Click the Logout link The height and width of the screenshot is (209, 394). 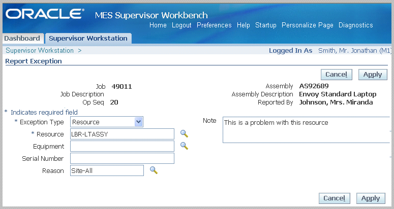pos(181,25)
